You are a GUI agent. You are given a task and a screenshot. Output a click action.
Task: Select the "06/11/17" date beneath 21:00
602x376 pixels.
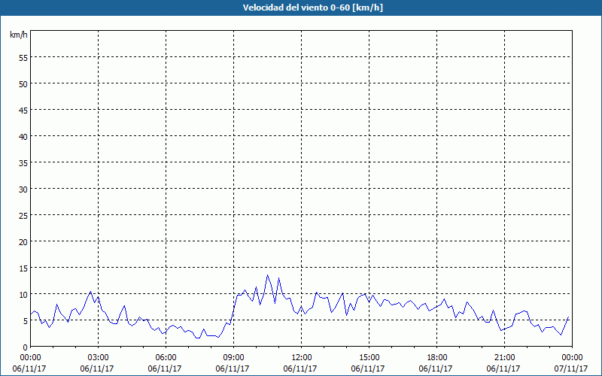pyautogui.click(x=503, y=368)
